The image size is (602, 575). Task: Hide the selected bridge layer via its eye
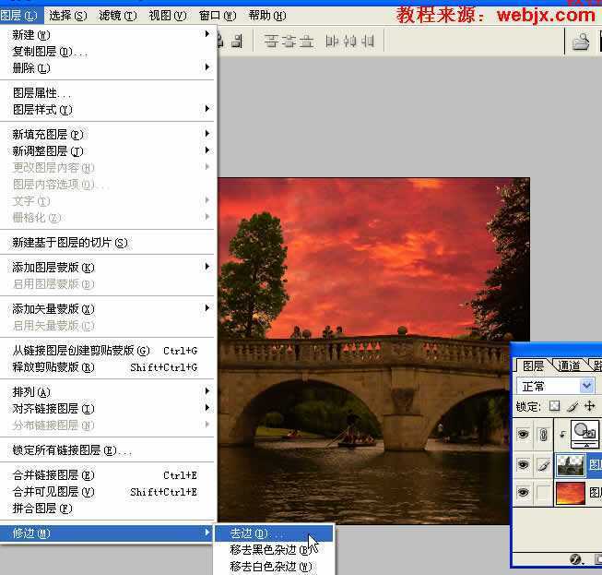pyautogui.click(x=523, y=465)
